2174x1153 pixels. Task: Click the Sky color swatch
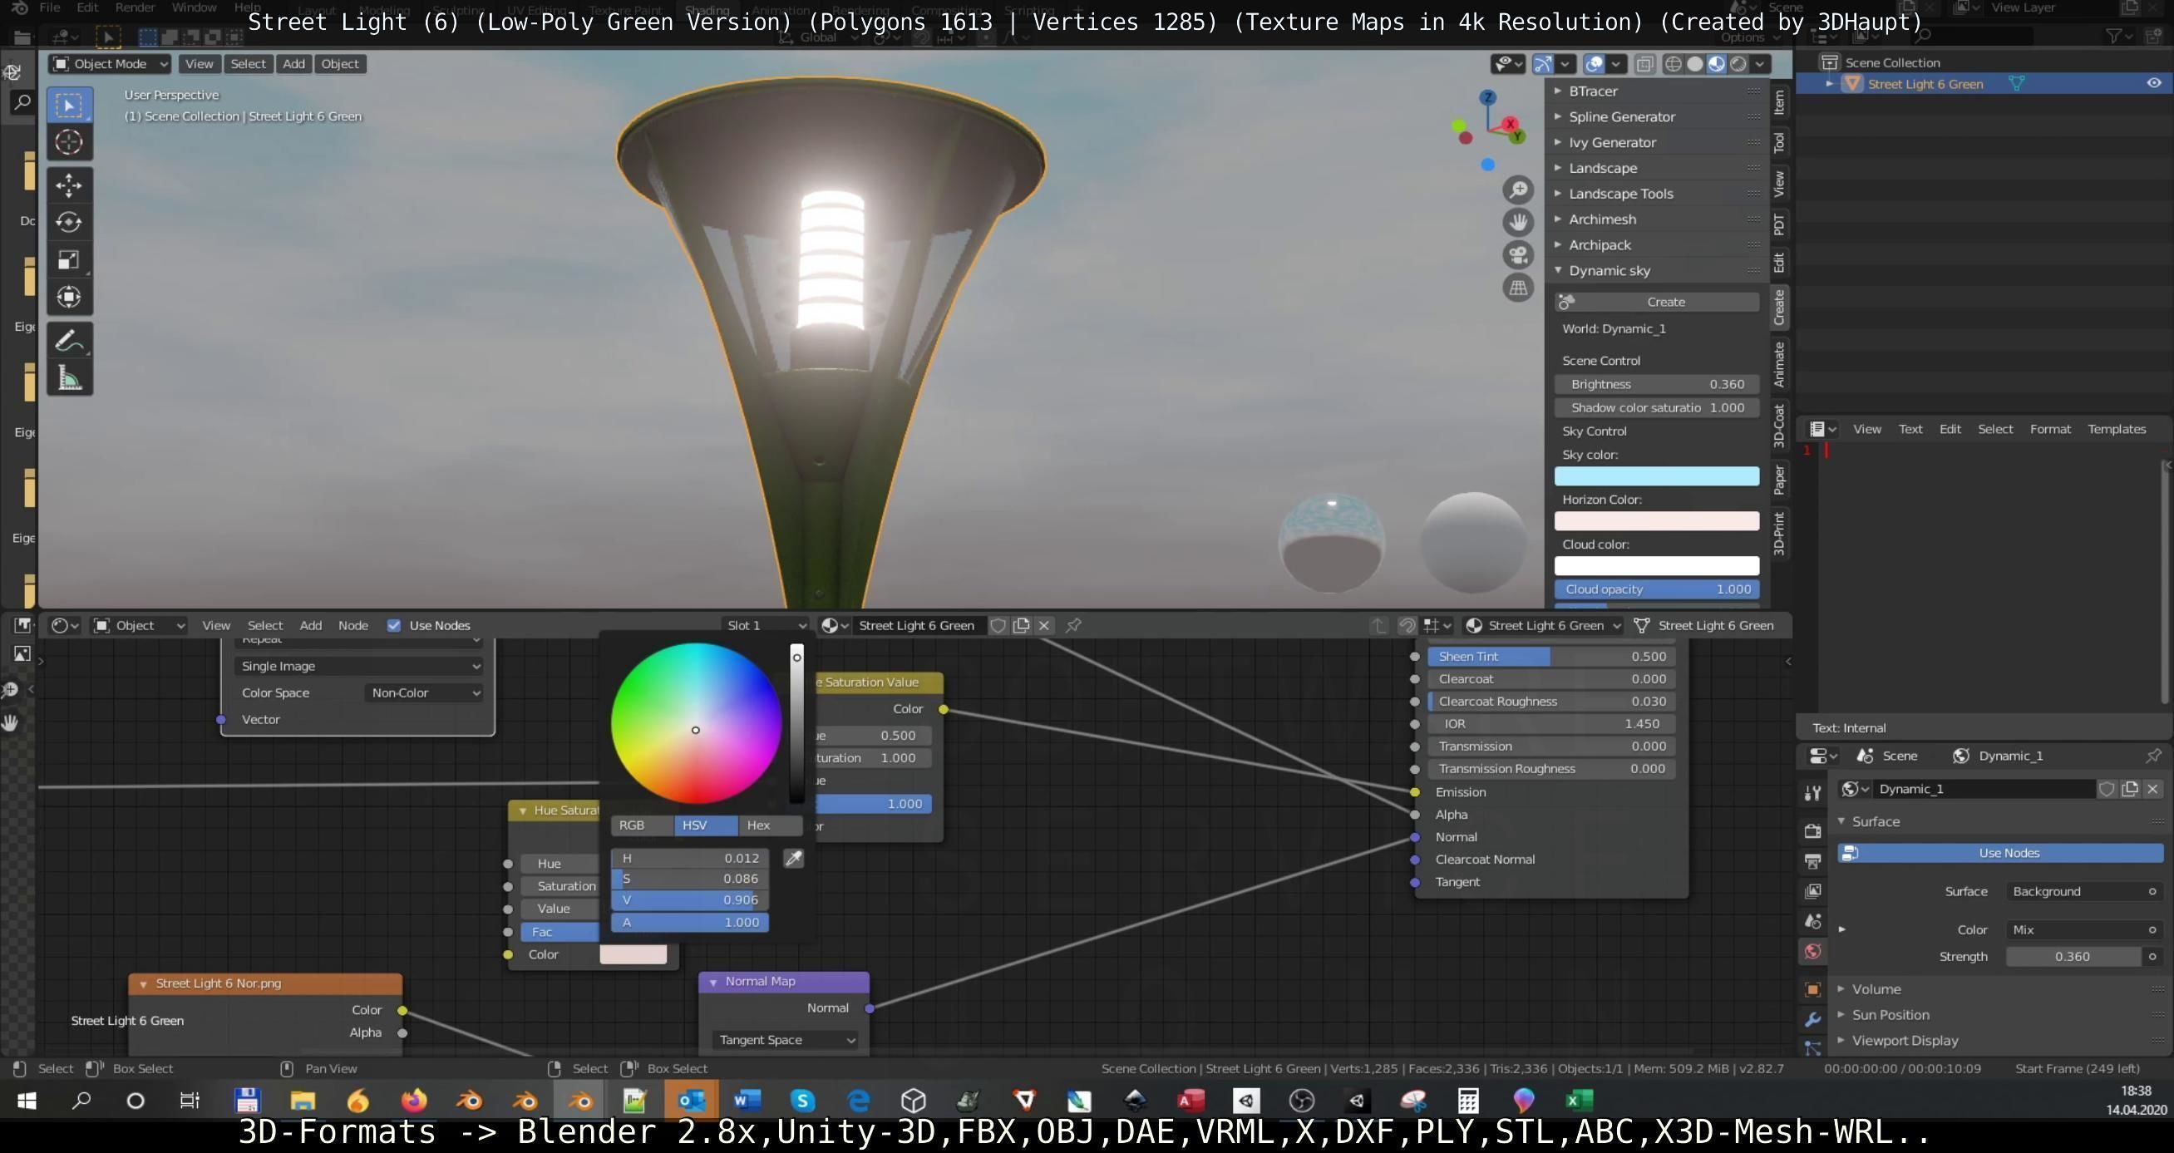(1657, 477)
